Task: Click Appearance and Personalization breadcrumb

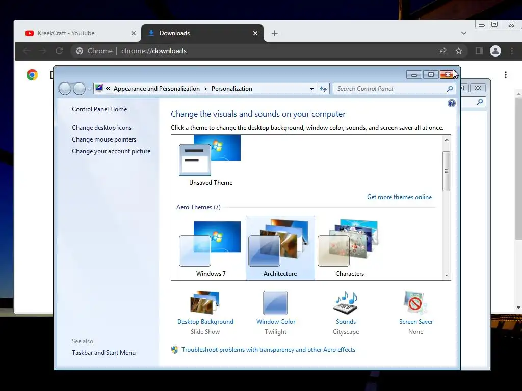Action: click(x=156, y=89)
